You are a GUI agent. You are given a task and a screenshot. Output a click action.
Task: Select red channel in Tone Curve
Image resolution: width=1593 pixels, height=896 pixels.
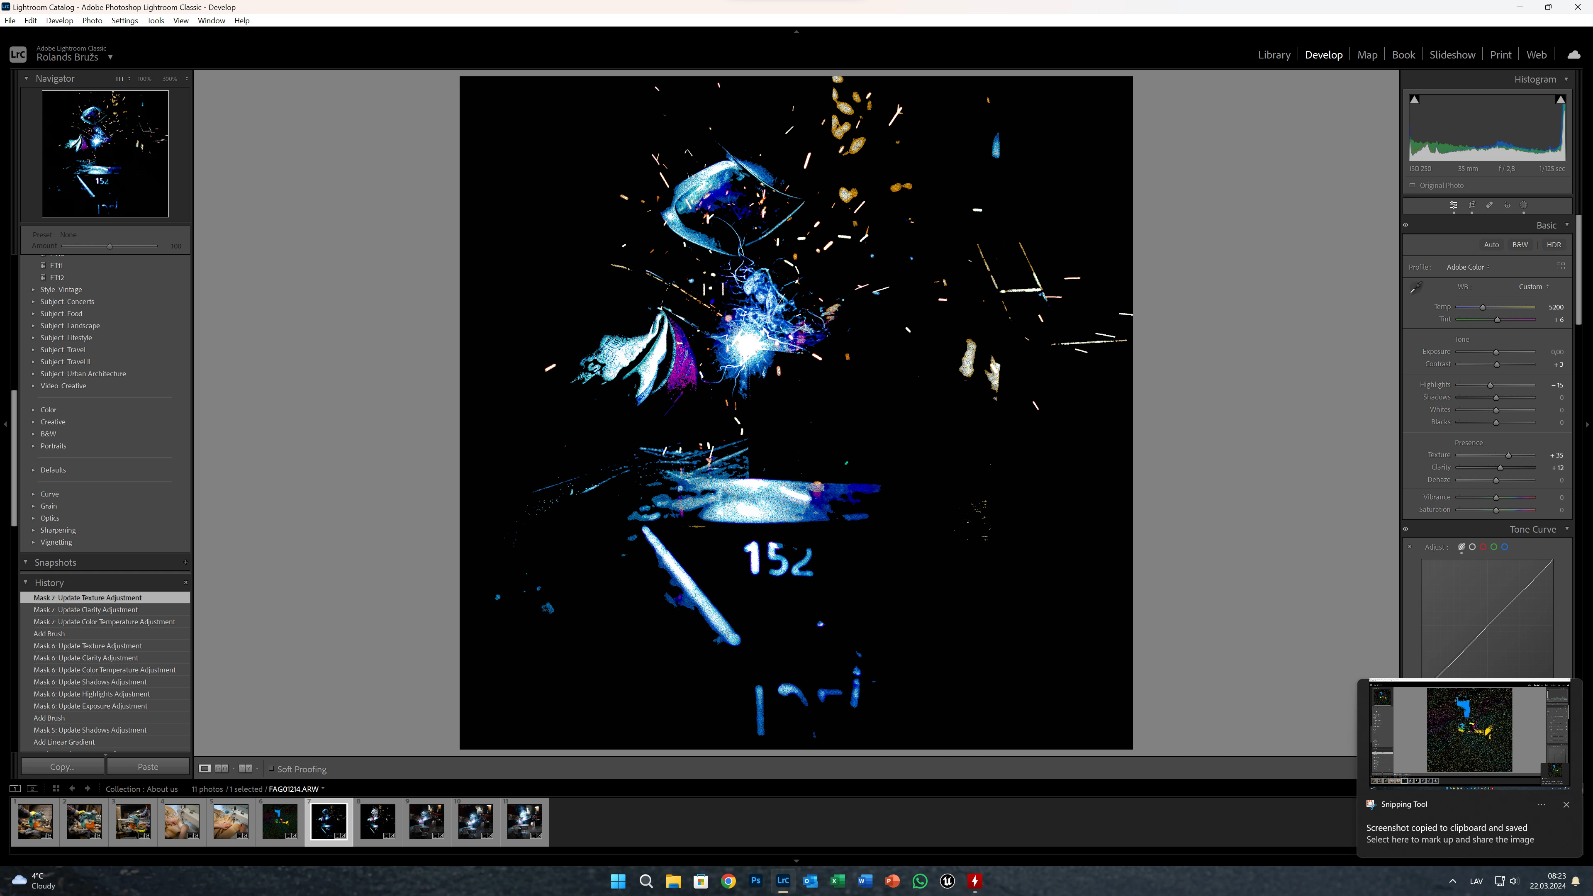[1483, 547]
